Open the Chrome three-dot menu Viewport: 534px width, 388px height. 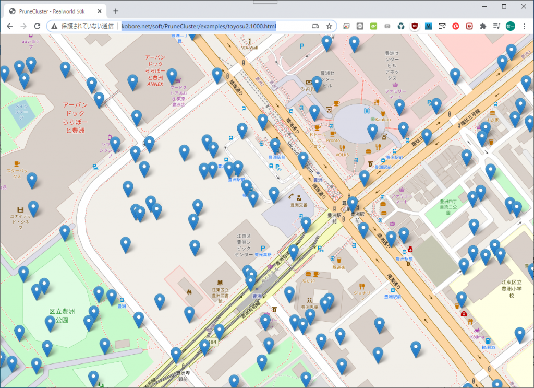pyautogui.click(x=524, y=26)
